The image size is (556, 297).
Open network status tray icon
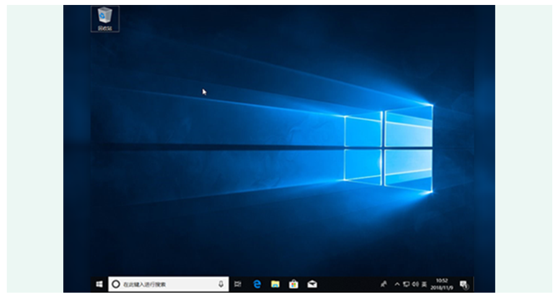(407, 284)
